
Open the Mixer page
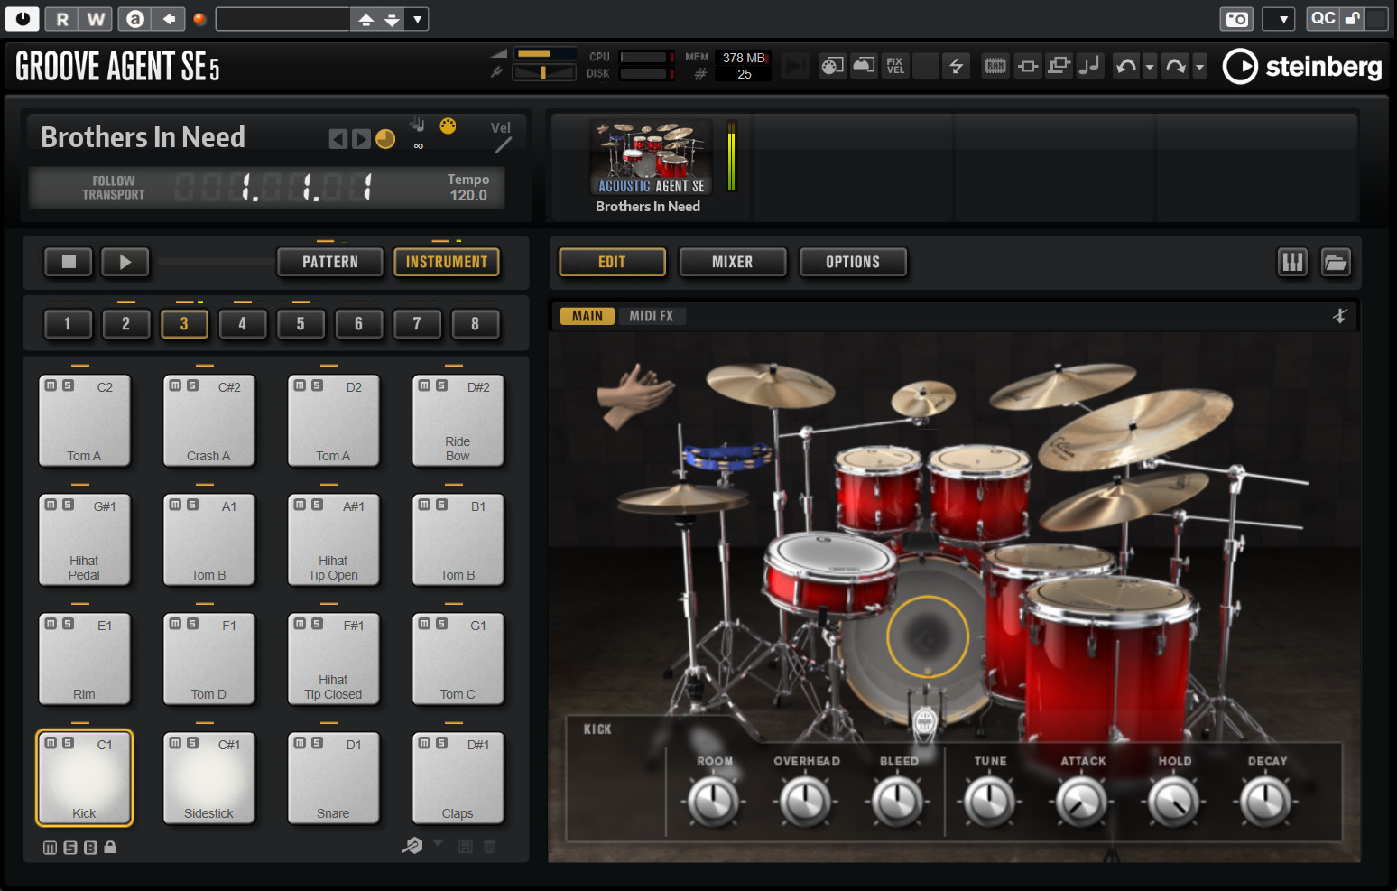pos(733,262)
